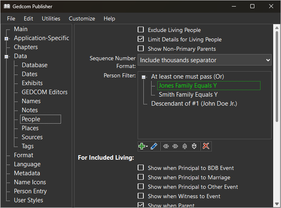Close the Gedcom Publisher window
The width and height of the screenshot is (281, 208).
(271, 7)
